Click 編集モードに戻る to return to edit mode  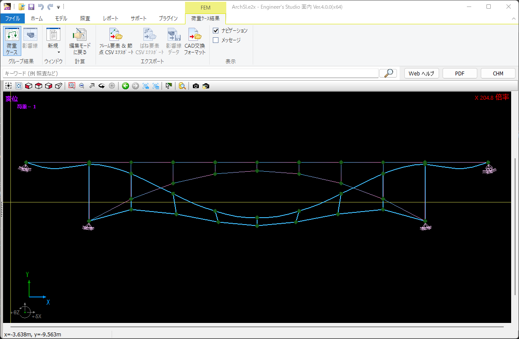coord(80,41)
